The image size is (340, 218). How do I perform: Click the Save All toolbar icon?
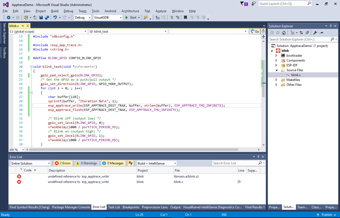click(x=47, y=18)
